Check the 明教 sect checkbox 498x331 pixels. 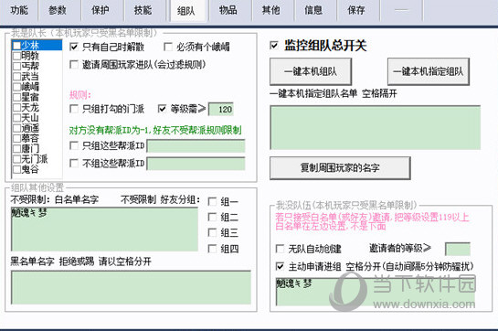pyautogui.click(x=16, y=56)
